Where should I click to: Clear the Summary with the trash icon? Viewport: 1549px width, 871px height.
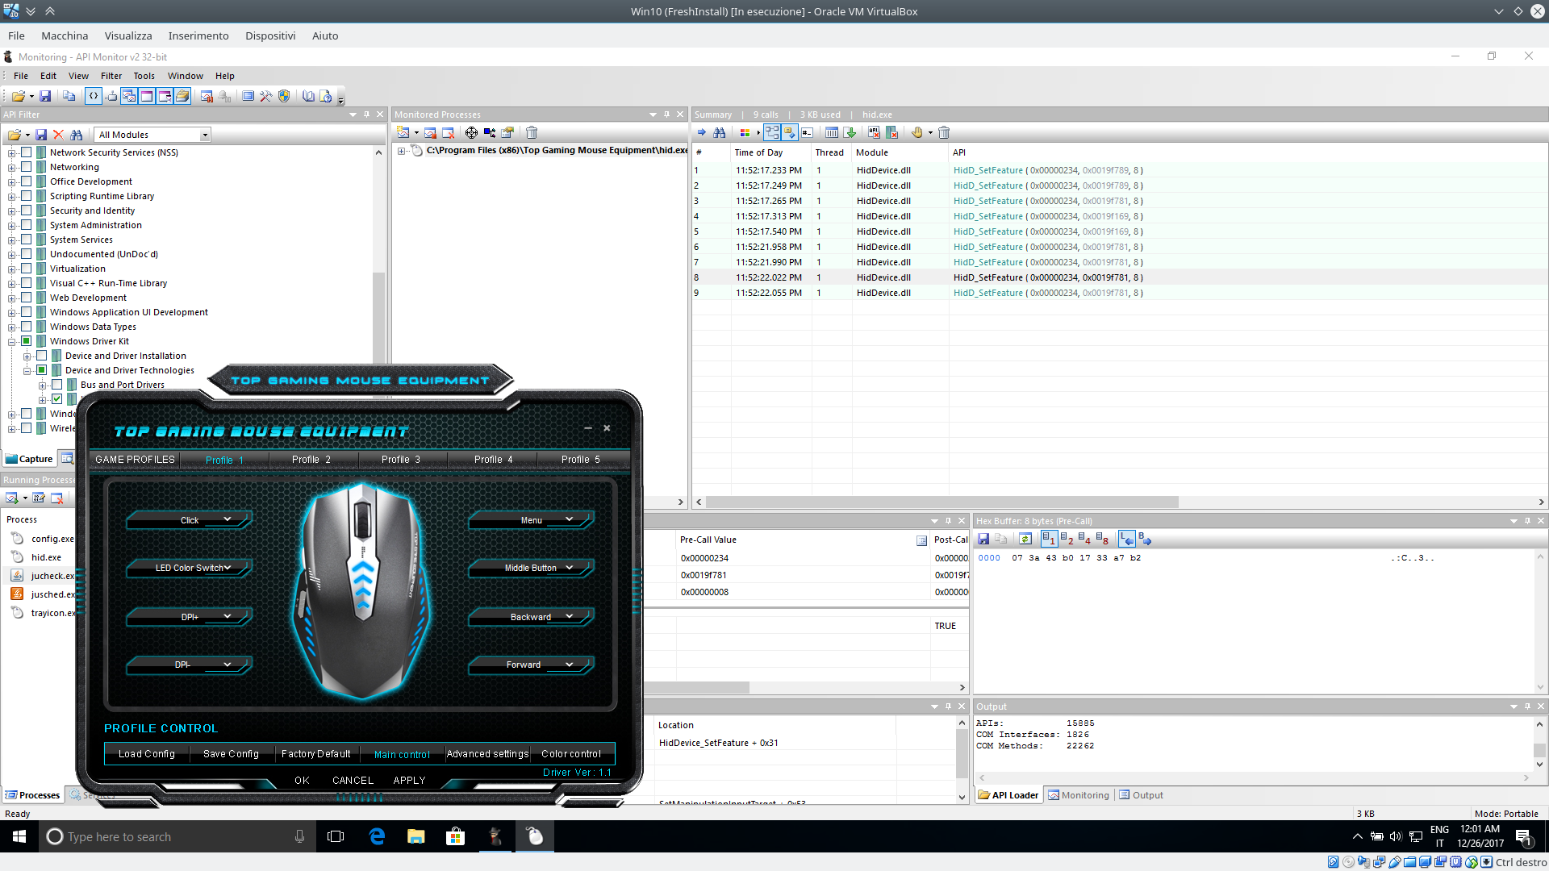[x=944, y=133]
